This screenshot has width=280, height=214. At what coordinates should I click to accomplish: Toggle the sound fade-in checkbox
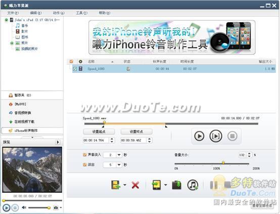(x=84, y=155)
